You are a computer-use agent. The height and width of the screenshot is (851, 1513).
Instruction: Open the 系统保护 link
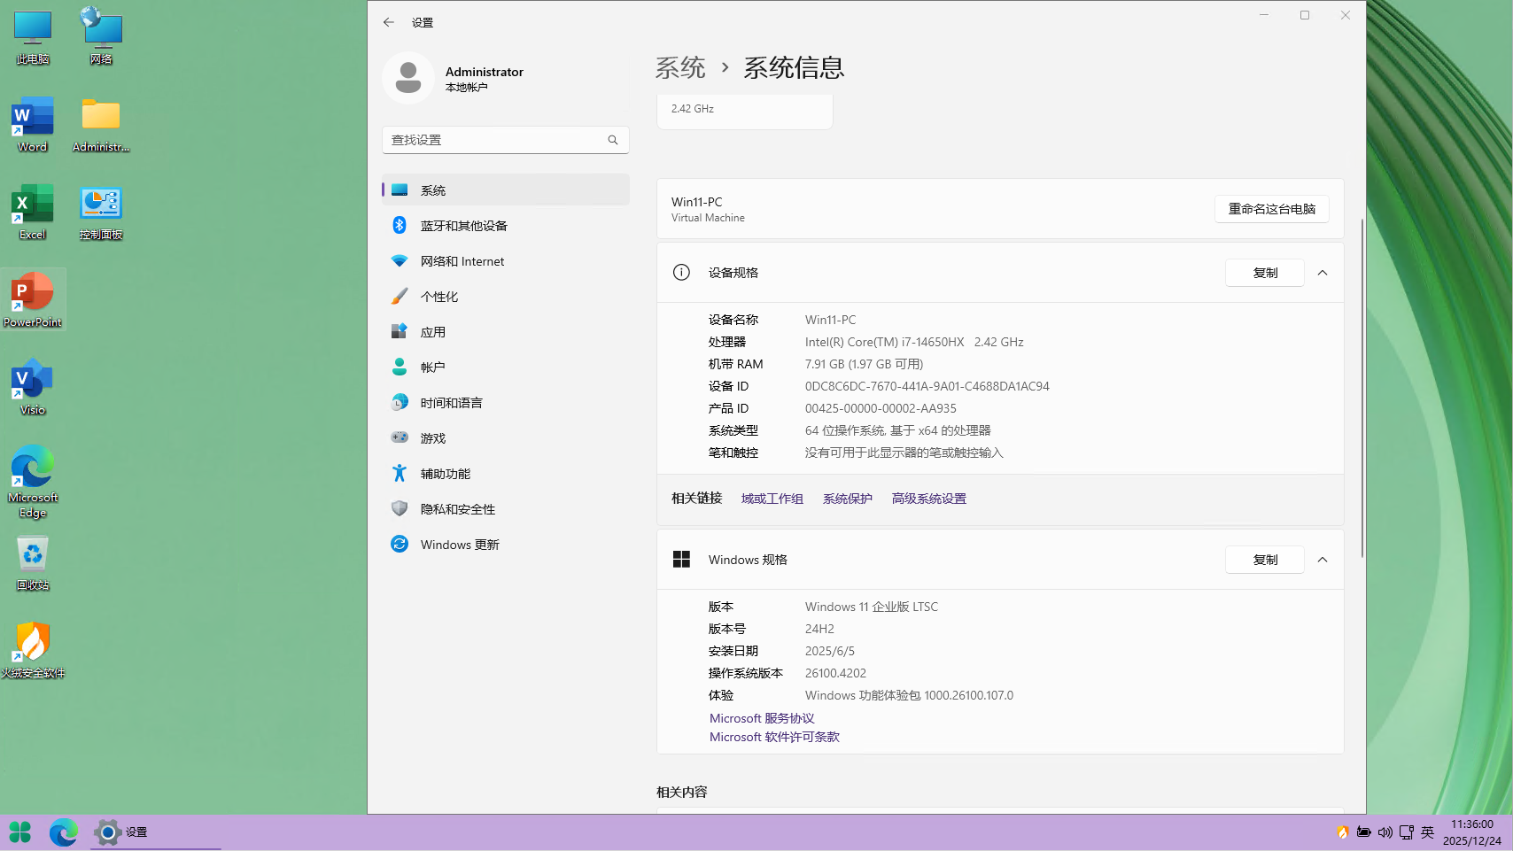(x=847, y=499)
